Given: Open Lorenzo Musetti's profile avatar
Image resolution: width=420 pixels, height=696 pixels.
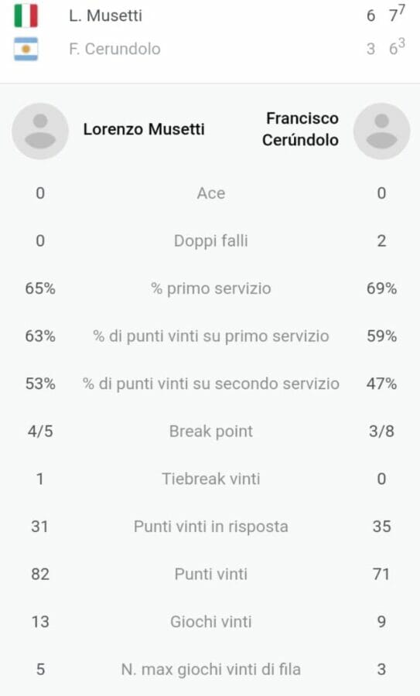Looking at the screenshot, I should pyautogui.click(x=40, y=131).
